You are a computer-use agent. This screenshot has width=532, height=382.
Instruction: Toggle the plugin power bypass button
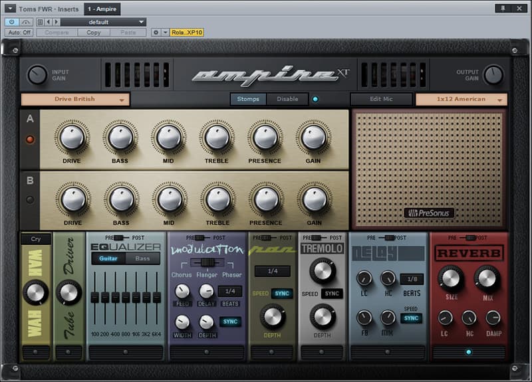point(12,22)
